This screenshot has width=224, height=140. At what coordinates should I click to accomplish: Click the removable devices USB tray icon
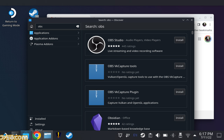[x=181, y=135]
